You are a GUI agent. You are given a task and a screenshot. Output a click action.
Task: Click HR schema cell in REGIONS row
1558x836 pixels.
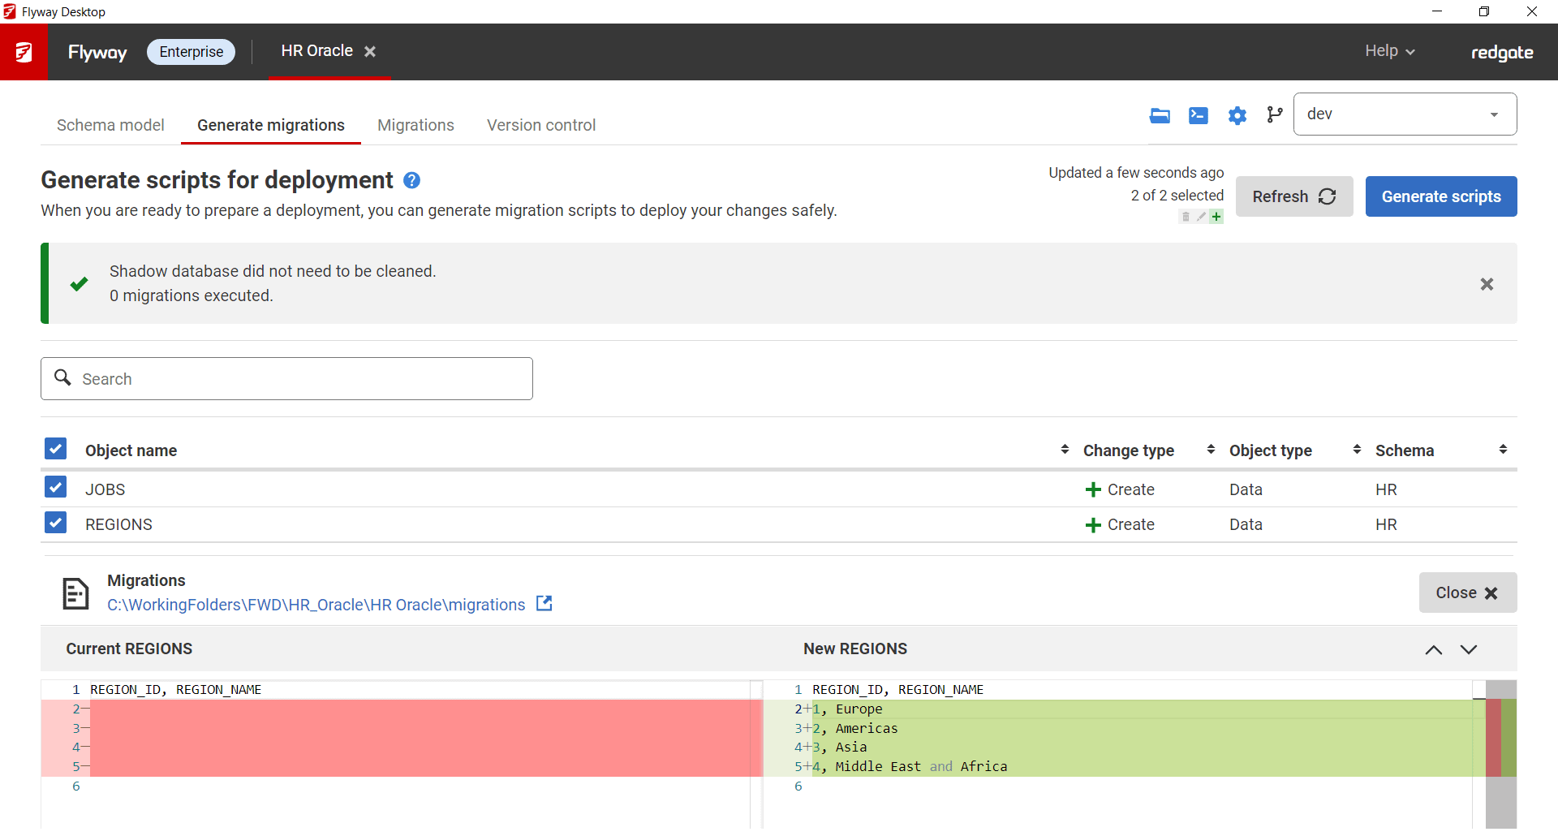point(1386,525)
